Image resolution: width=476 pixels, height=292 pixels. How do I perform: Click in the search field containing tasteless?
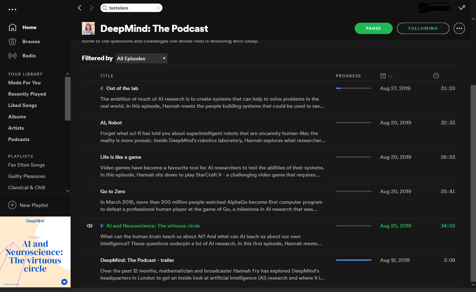coord(131,8)
